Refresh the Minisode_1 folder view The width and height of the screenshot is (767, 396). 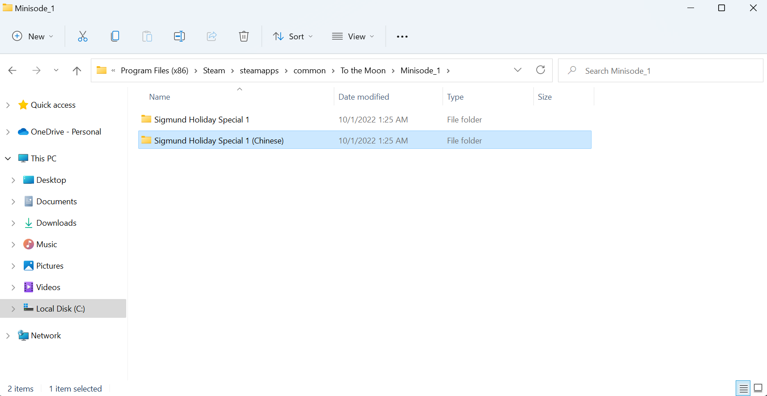tap(541, 70)
